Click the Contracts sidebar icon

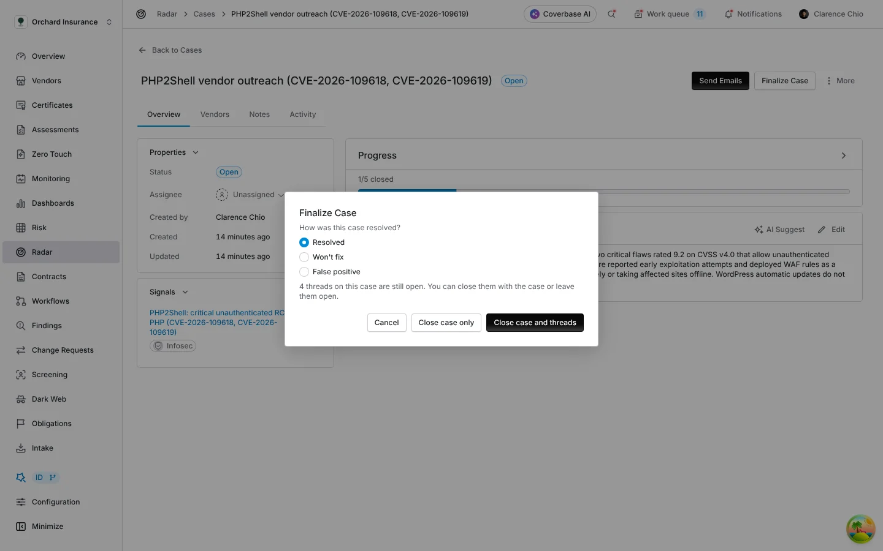(x=21, y=277)
